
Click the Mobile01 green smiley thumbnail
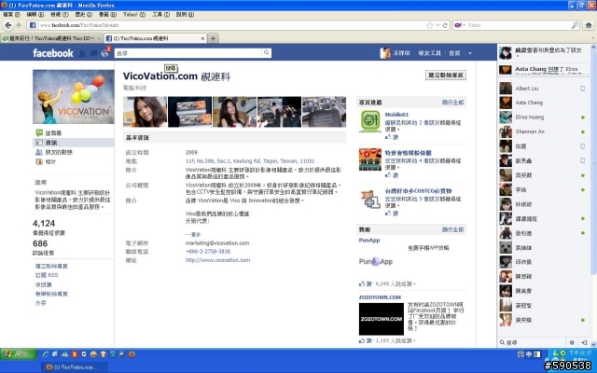coord(370,121)
